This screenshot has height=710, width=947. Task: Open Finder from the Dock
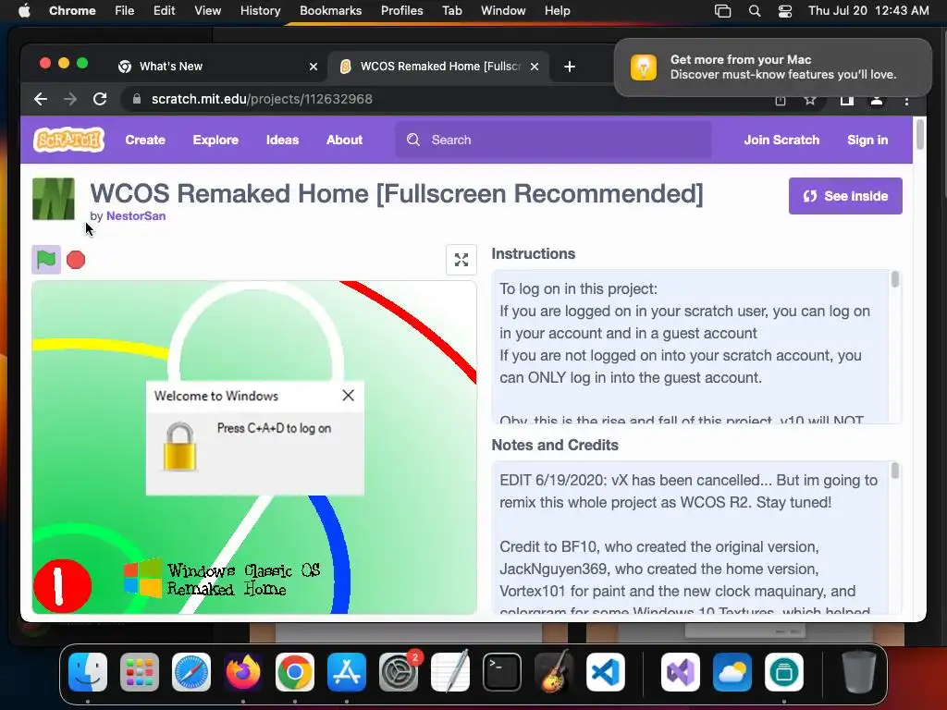click(x=88, y=672)
